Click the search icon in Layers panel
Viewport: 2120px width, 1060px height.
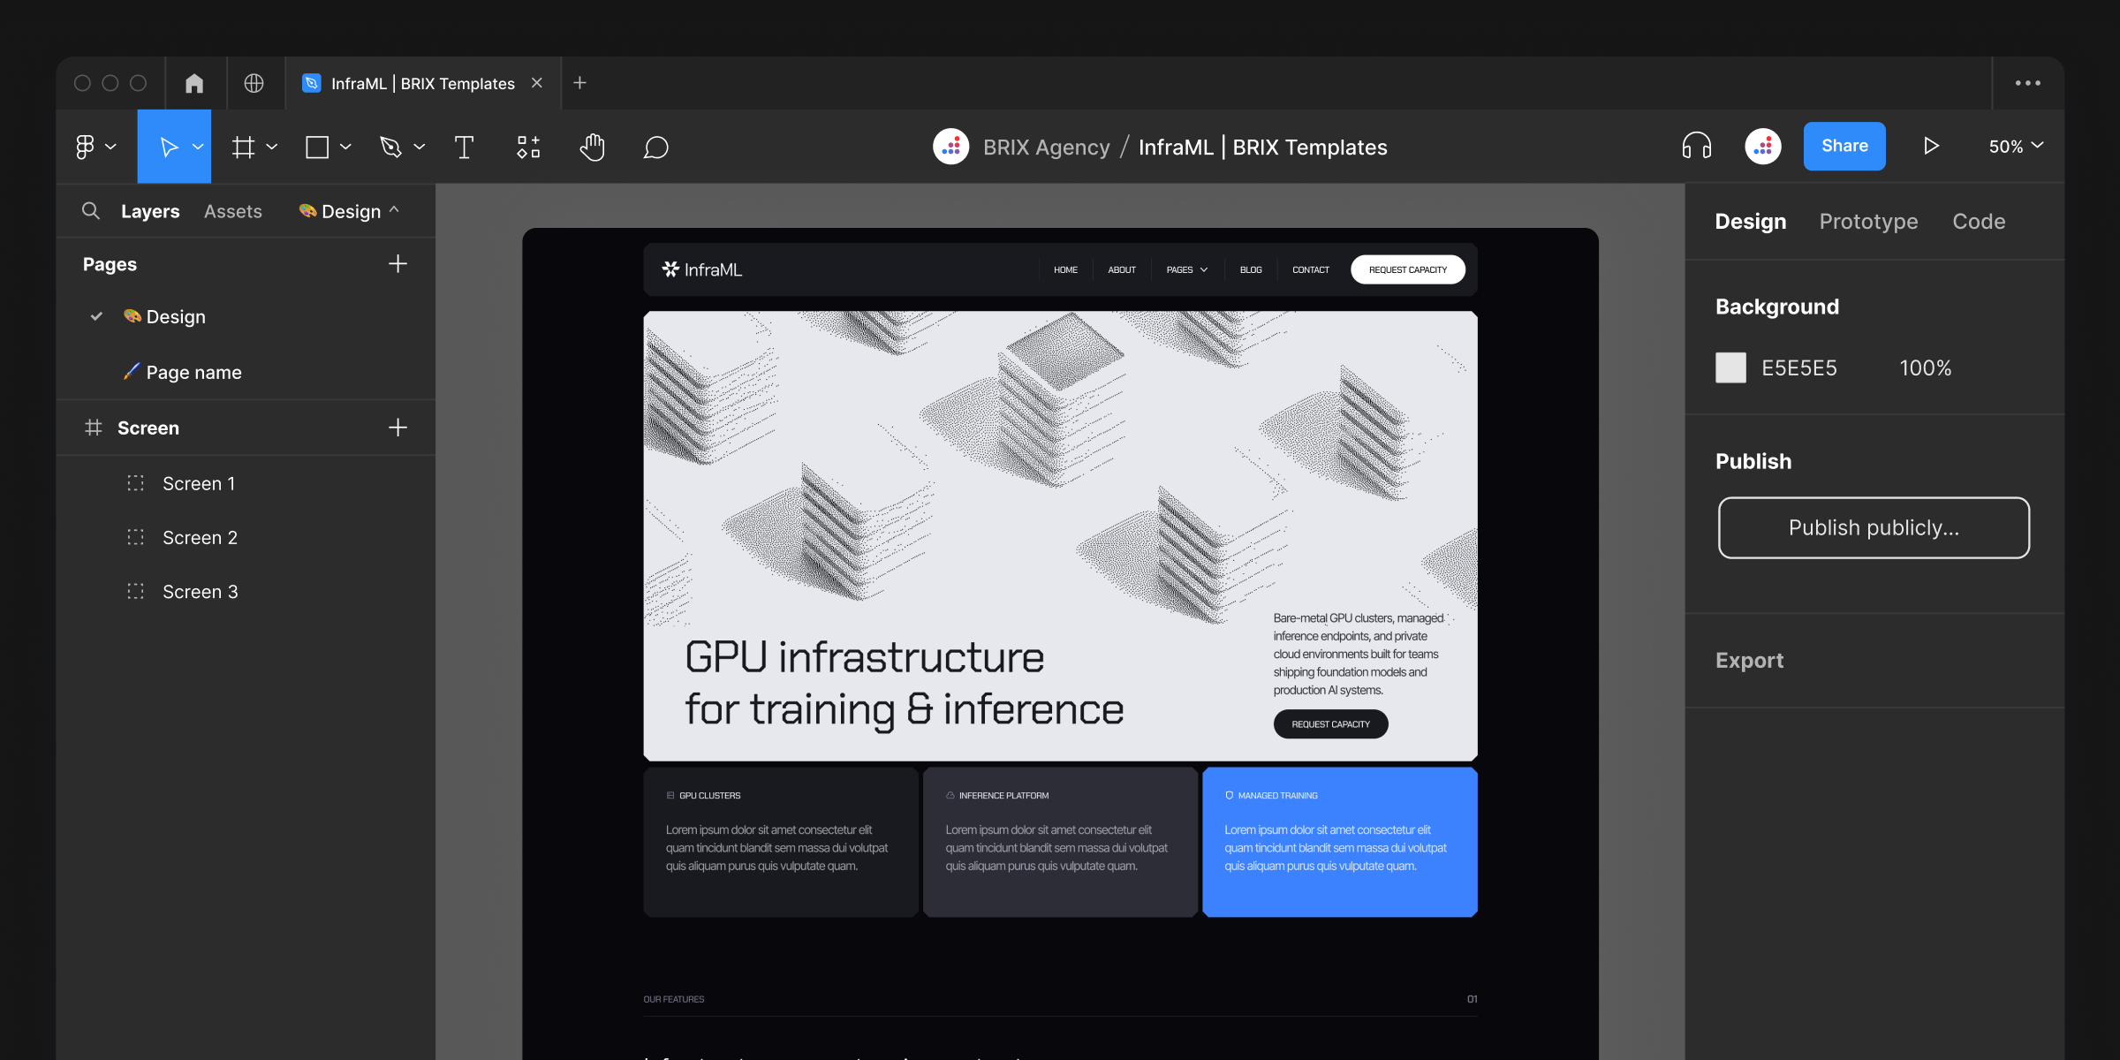point(90,210)
